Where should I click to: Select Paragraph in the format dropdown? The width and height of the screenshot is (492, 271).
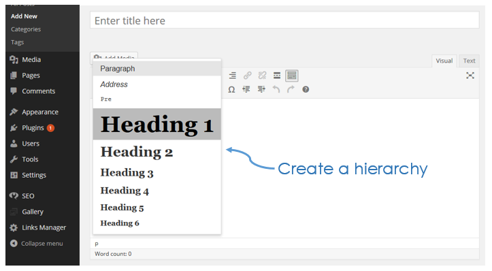(157, 69)
